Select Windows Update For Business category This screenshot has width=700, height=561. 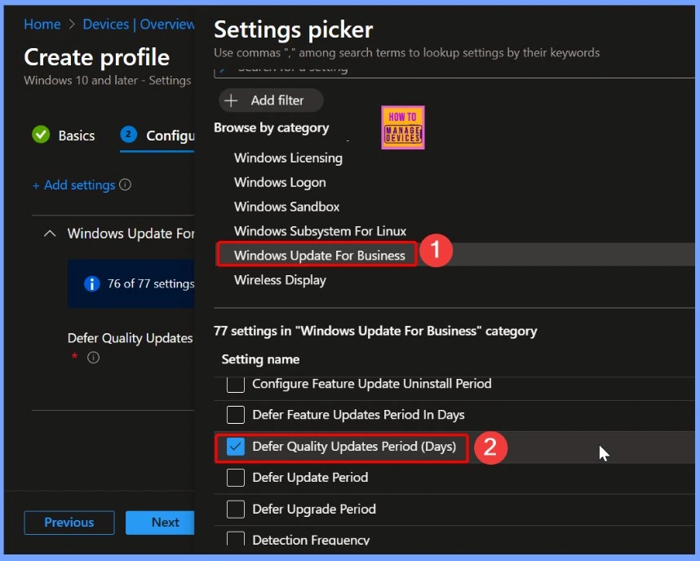point(319,256)
